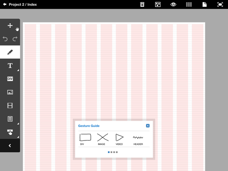The height and width of the screenshot is (171, 228).
Task: Redo the last undone action
Action: click(x=15, y=39)
